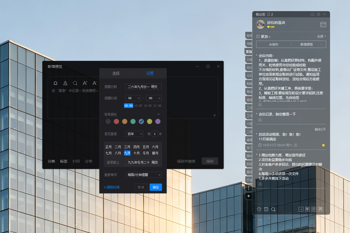Click the Ai提取时间 link
The height and width of the screenshot is (233, 350).
click(x=112, y=187)
